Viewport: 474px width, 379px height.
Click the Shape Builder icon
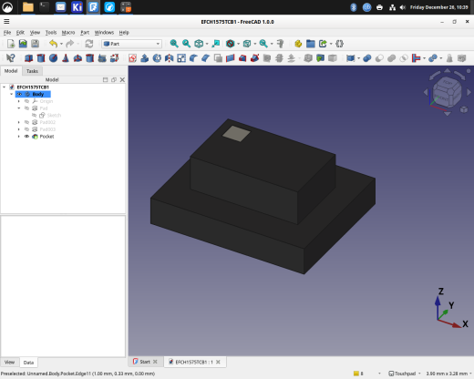click(114, 58)
